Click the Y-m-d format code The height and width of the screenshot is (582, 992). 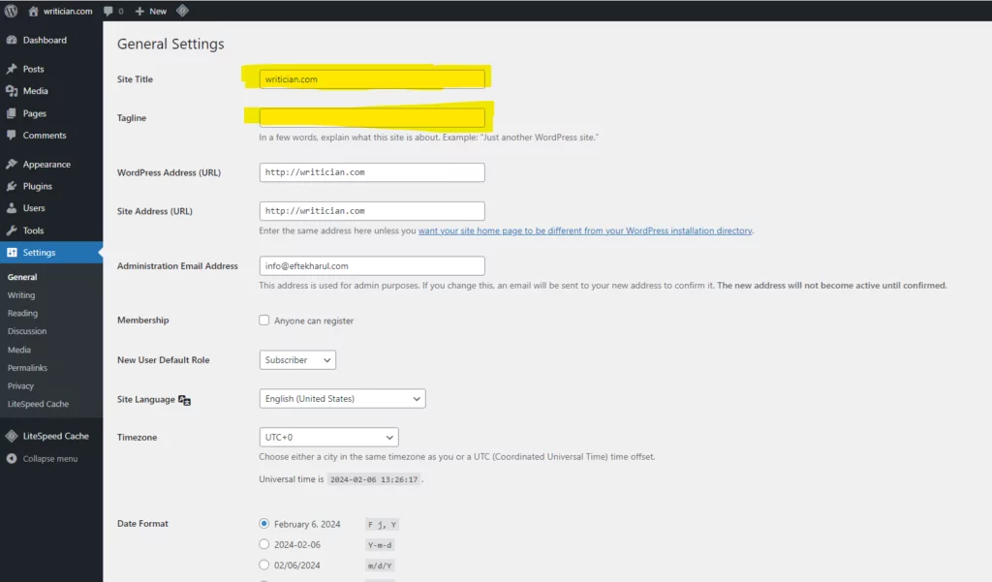[380, 544]
